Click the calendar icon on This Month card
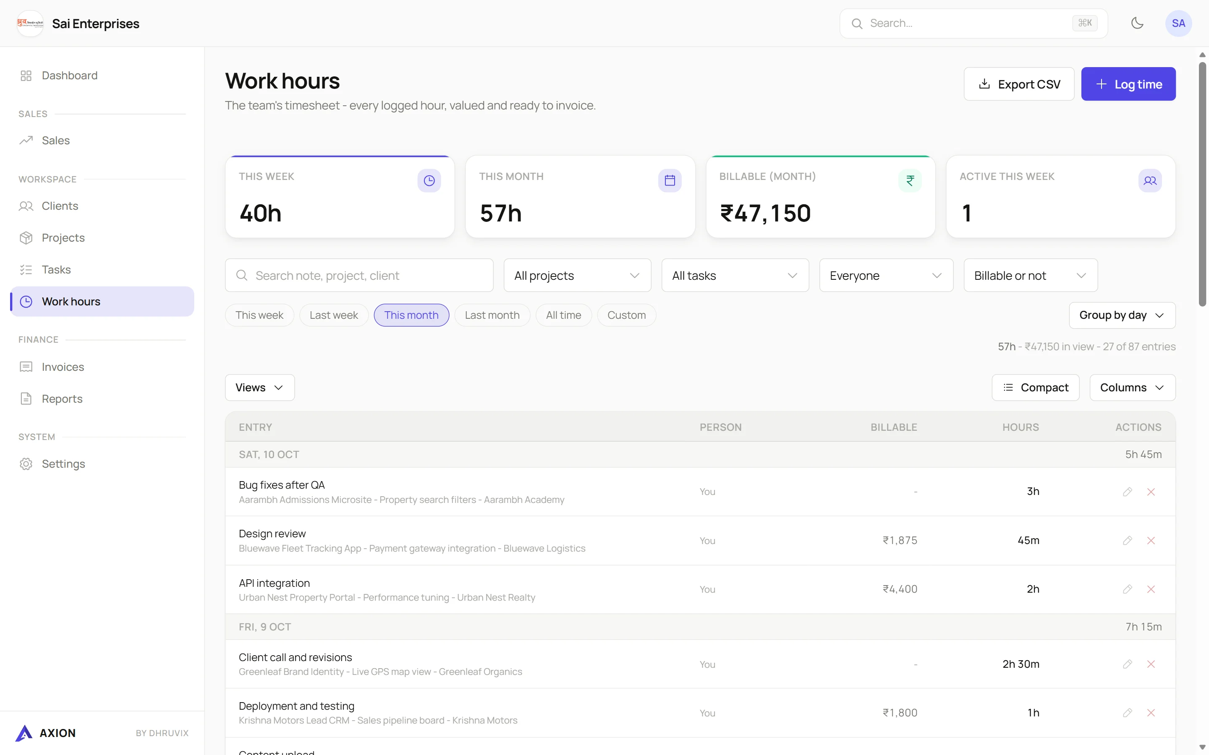Screen dimensions: 1209x755 (670, 180)
